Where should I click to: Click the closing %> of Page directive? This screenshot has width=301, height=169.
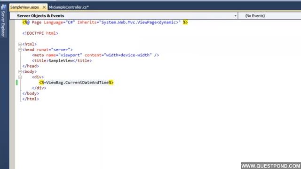coord(185,23)
